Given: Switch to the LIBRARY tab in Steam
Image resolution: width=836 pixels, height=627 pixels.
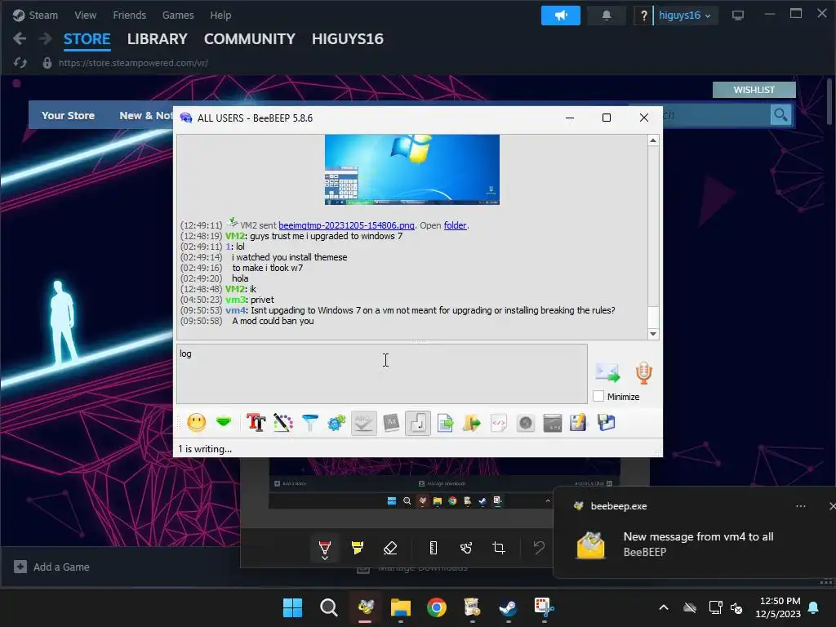Looking at the screenshot, I should click(x=158, y=39).
